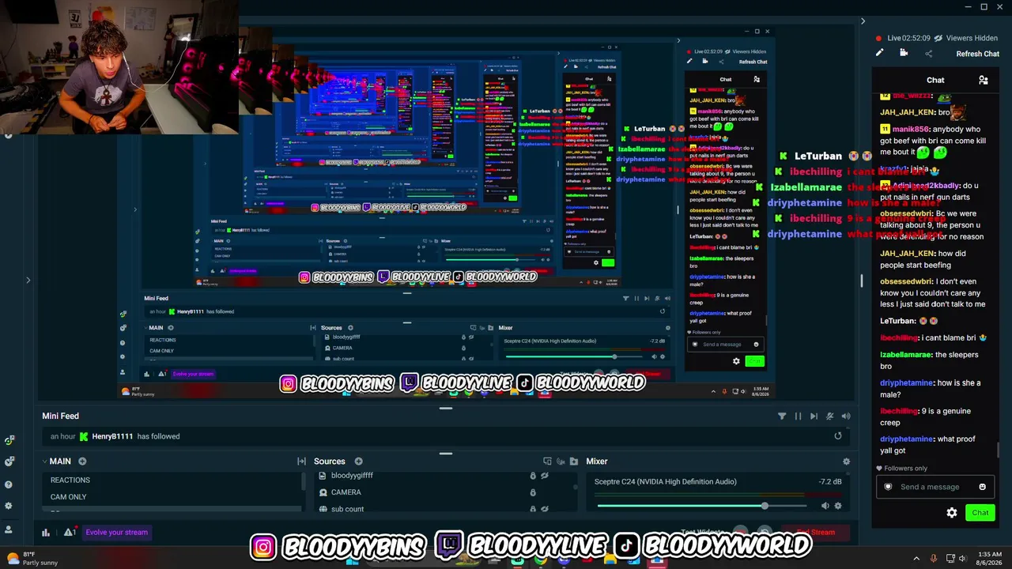Click HenryB1111 in the Mini Feed
The height and width of the screenshot is (569, 1012).
(x=112, y=436)
